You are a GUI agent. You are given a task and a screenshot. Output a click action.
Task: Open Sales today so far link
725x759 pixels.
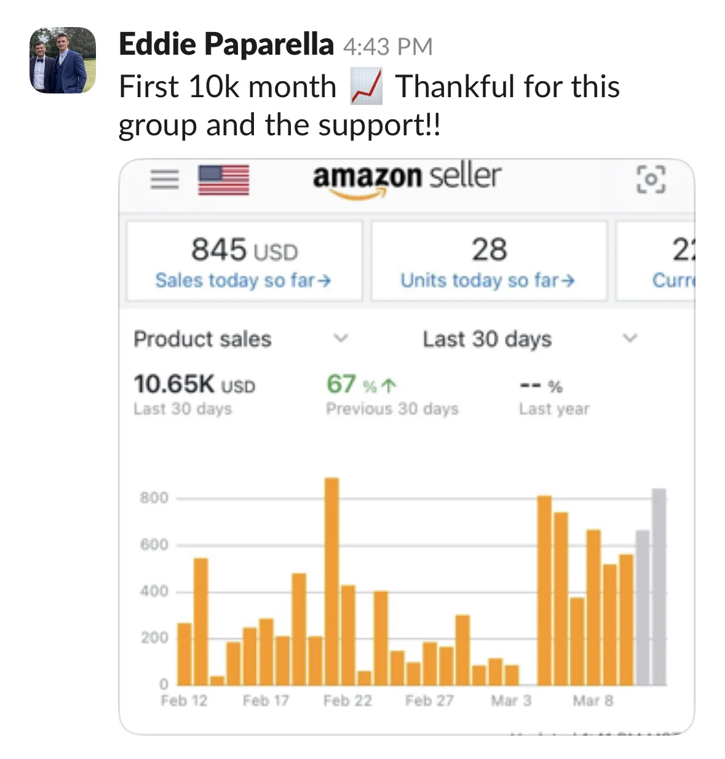coord(243,280)
